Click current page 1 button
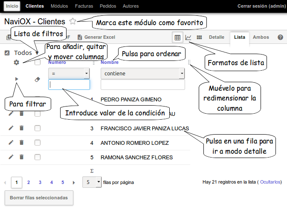The height and width of the screenshot is (207, 287). [17, 182]
